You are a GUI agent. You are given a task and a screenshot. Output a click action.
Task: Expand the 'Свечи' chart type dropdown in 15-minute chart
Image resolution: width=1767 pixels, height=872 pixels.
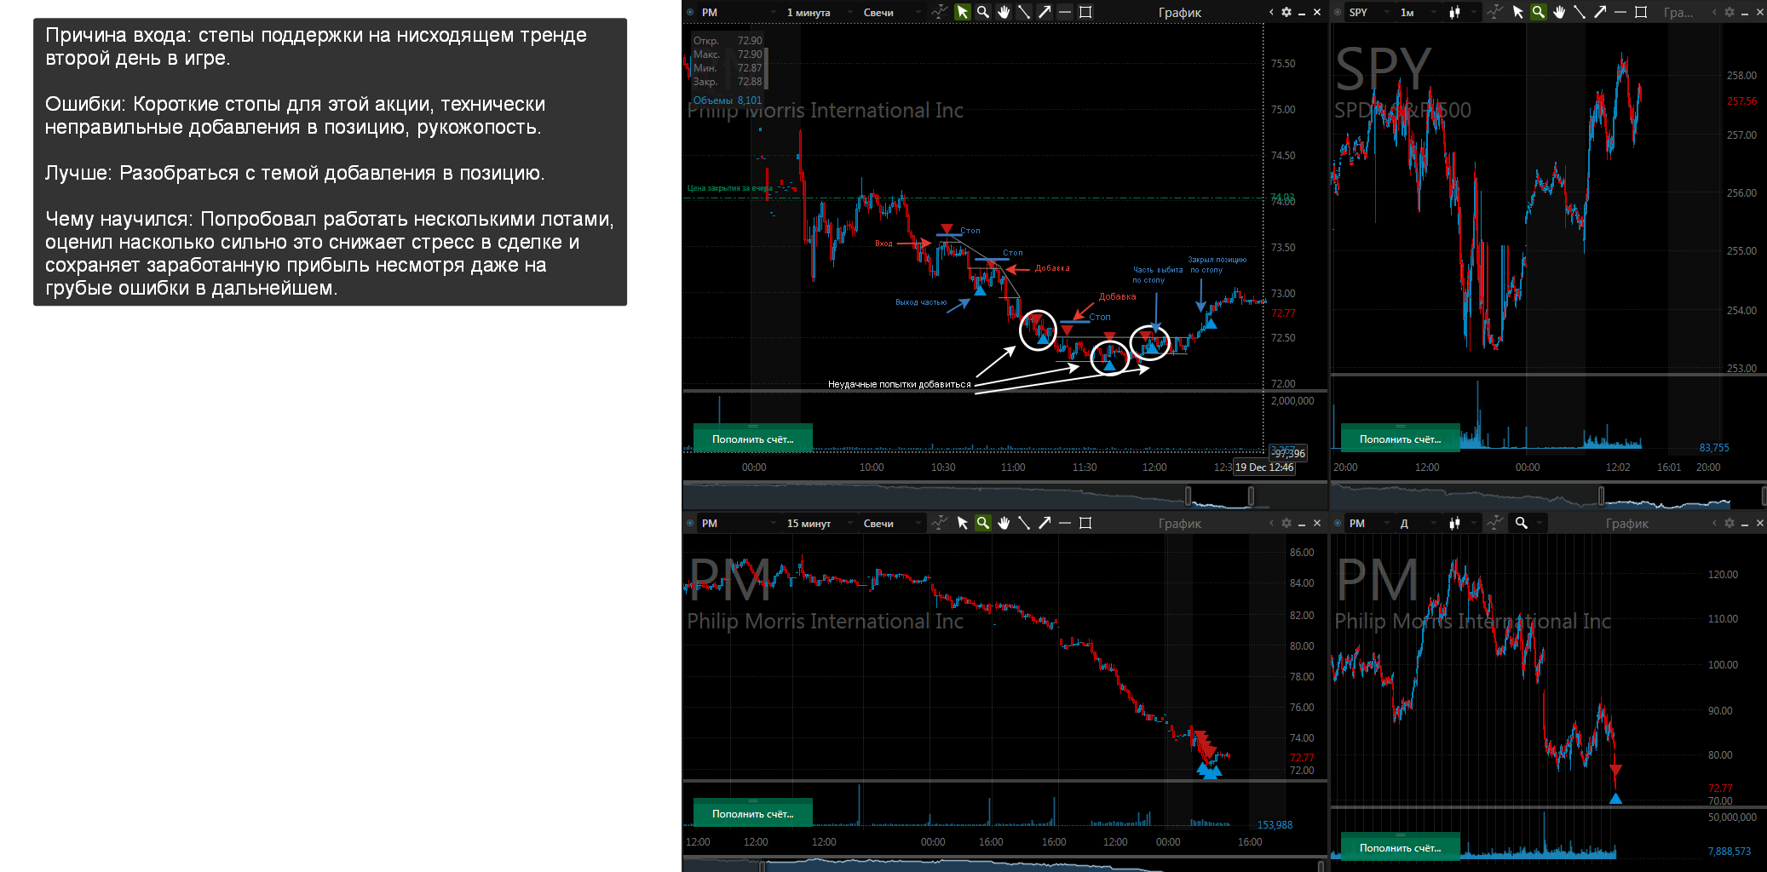tap(891, 523)
